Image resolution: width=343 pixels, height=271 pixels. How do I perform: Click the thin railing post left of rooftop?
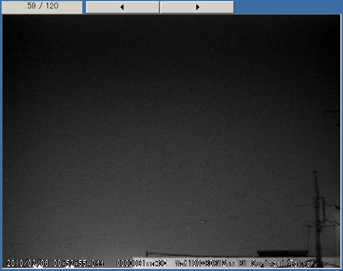pyautogui.click(x=147, y=255)
